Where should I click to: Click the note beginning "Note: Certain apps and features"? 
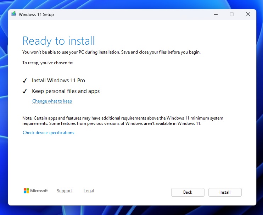(123, 121)
